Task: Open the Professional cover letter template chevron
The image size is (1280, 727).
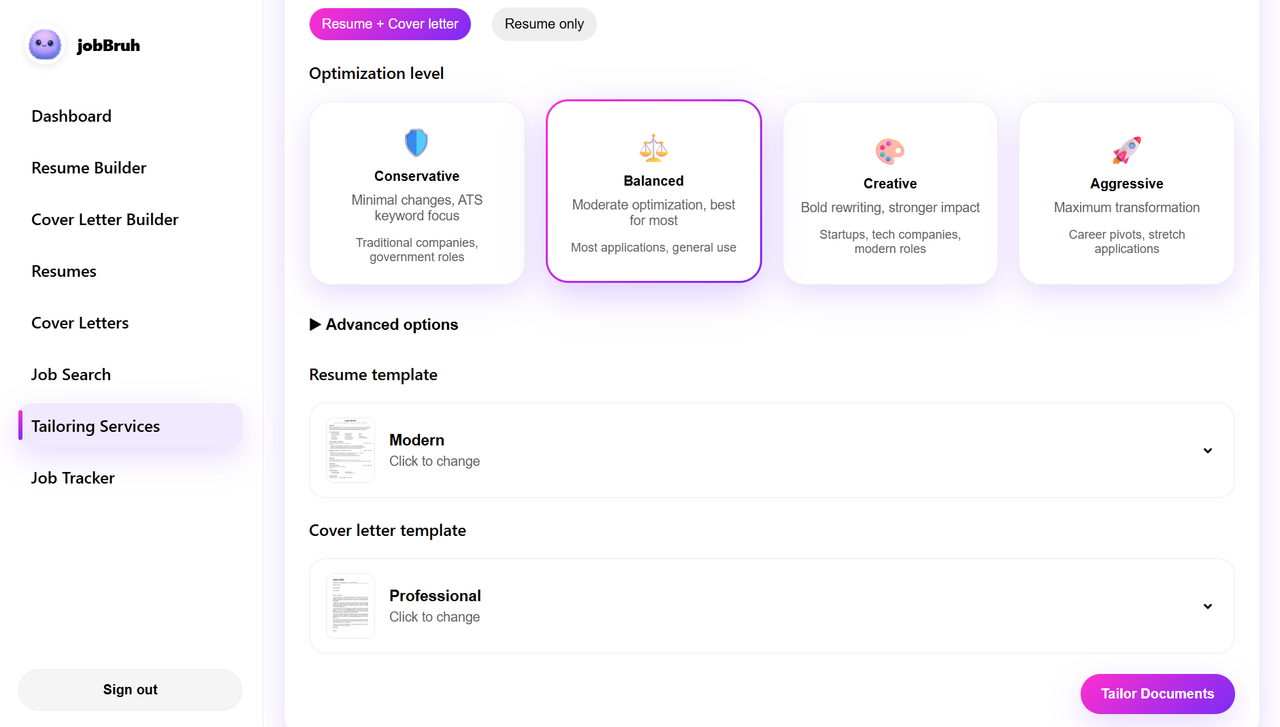Action: point(1207,606)
